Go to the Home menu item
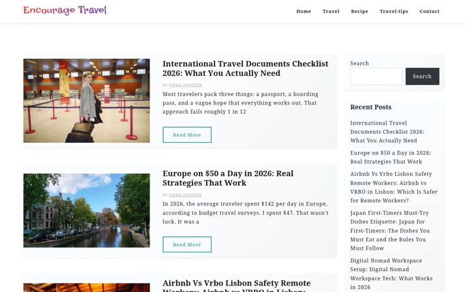Image resolution: width=468 pixels, height=292 pixels. click(x=304, y=11)
